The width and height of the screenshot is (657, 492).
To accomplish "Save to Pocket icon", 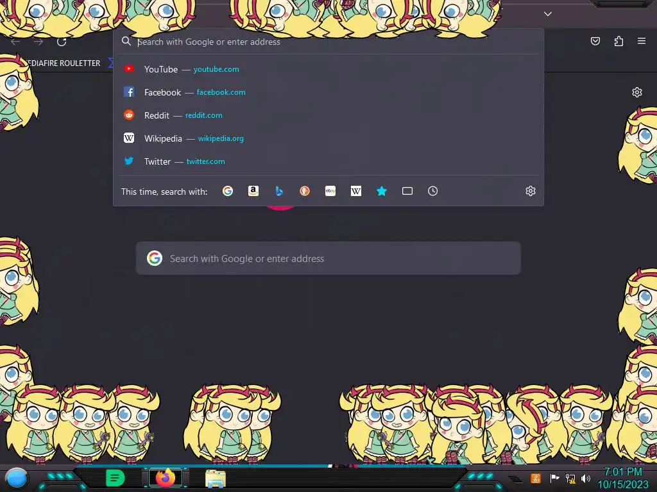I will [595, 41].
